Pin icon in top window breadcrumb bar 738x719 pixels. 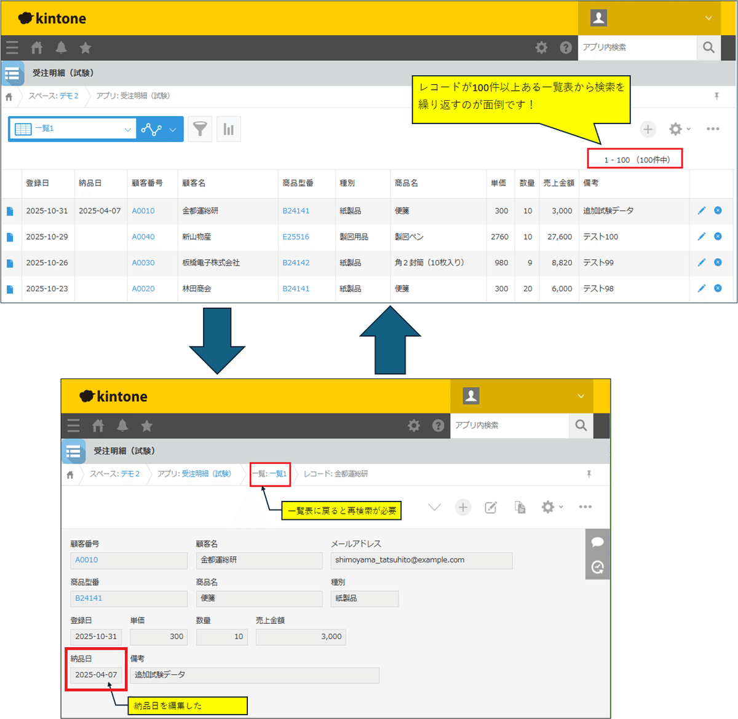click(x=716, y=96)
